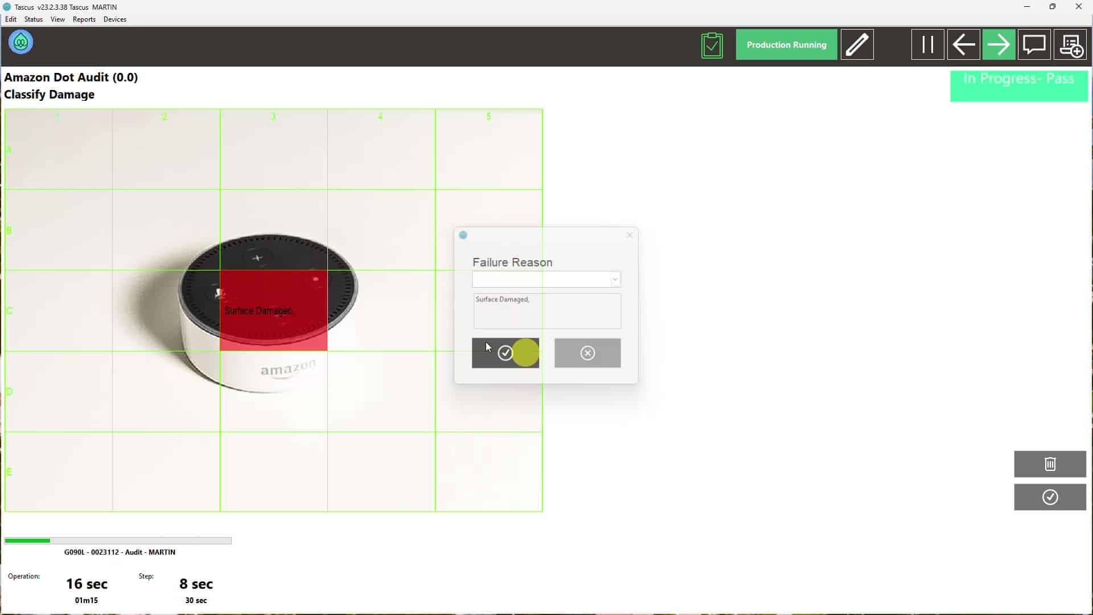Minimize the Tascus window
1093x615 pixels.
pyautogui.click(x=1027, y=7)
